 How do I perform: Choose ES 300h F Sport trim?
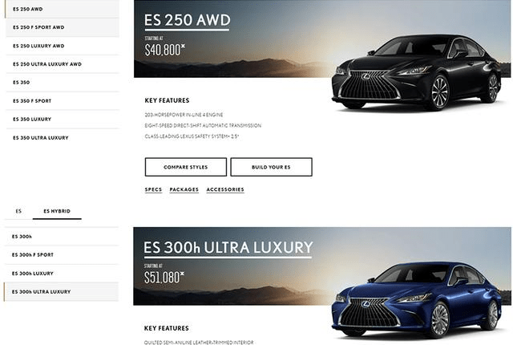click(x=62, y=254)
